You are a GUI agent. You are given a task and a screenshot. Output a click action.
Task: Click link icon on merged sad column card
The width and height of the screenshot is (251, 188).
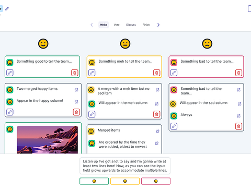pyautogui.click(x=174, y=126)
